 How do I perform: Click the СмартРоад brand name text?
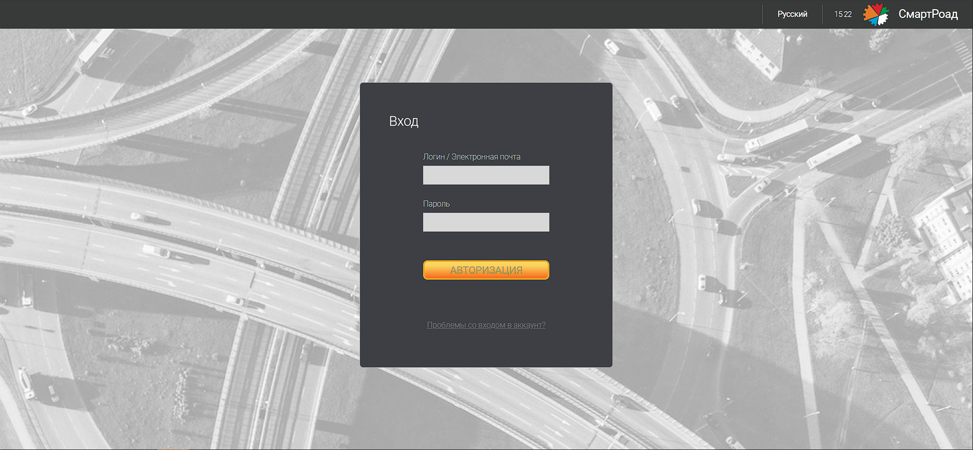click(x=928, y=14)
